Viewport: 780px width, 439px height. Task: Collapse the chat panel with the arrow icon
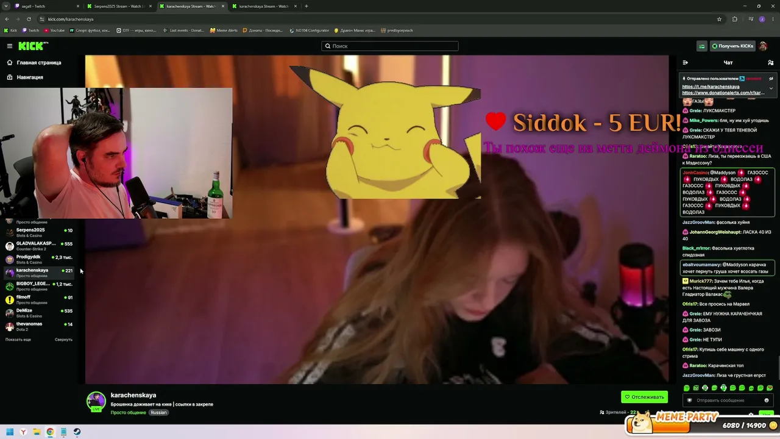coord(685,62)
